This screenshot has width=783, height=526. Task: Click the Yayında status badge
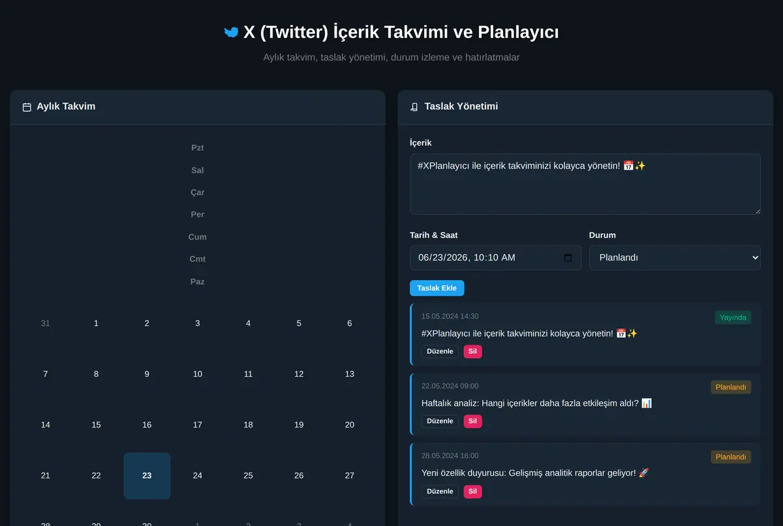click(733, 317)
